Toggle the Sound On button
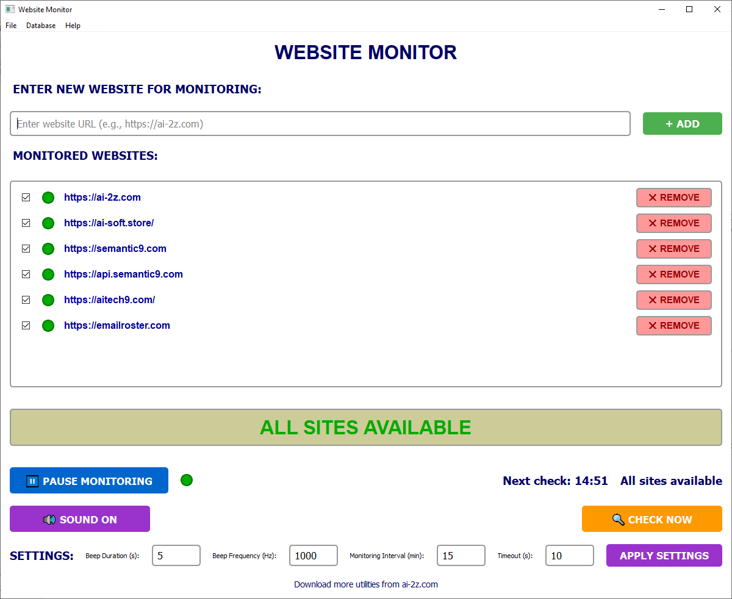Image resolution: width=732 pixels, height=599 pixels. (x=80, y=519)
